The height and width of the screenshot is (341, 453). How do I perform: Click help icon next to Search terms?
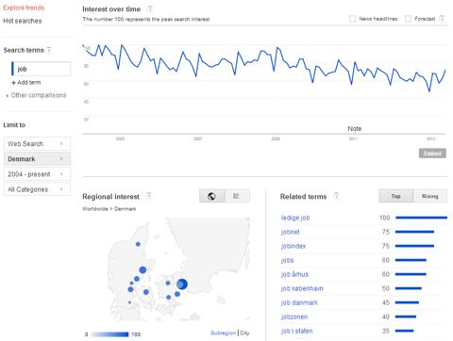[x=49, y=50]
